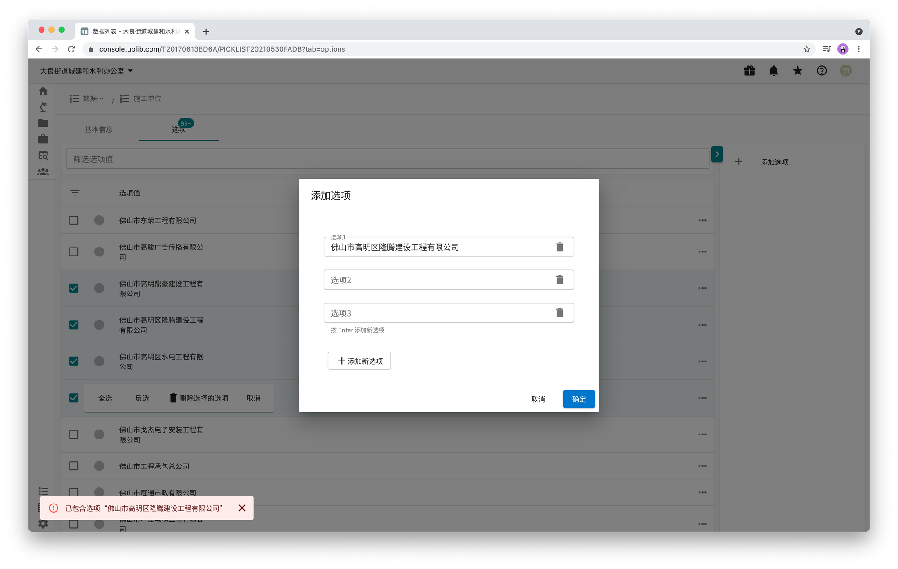The image size is (898, 569).
Task: Delete option 1 with its trash icon
Action: pyautogui.click(x=559, y=247)
